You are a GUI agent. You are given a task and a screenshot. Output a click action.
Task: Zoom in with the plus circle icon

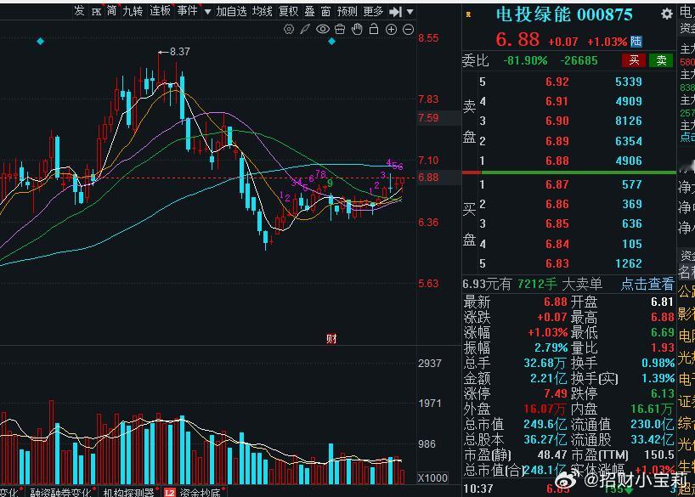click(x=392, y=30)
